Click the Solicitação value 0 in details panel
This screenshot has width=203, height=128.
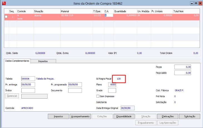pos(175,102)
